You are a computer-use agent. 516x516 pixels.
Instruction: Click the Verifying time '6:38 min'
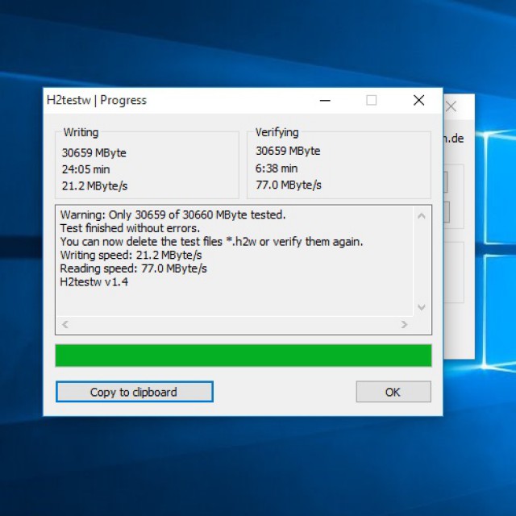pos(277,169)
